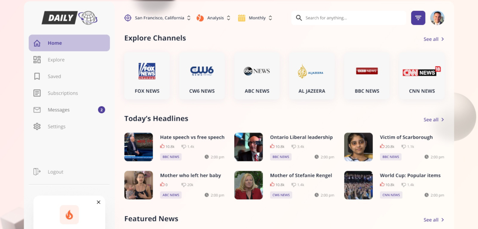Image resolution: width=478 pixels, height=229 pixels.
Task: Dislike the Victim of Scarborough story
Action: pos(404,147)
